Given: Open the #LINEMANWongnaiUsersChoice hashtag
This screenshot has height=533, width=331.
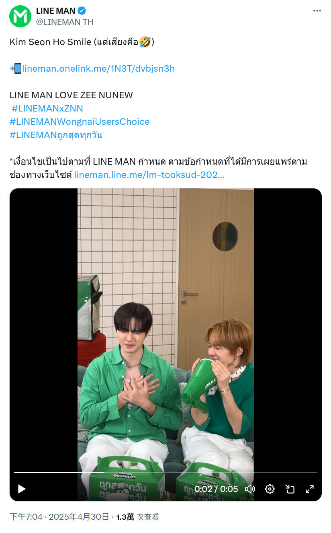Looking at the screenshot, I should [x=80, y=122].
